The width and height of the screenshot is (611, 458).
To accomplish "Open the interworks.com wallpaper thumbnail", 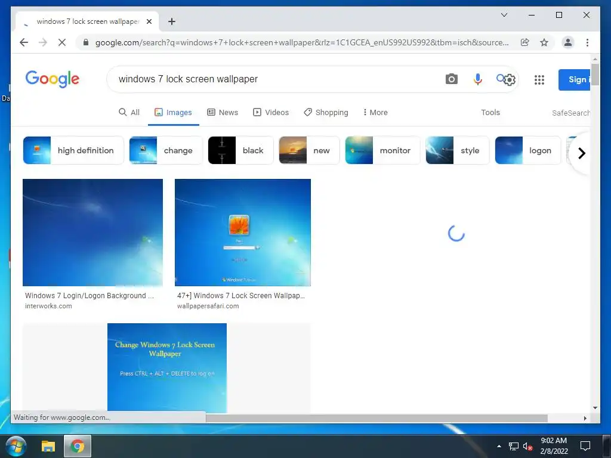I will (x=92, y=233).
